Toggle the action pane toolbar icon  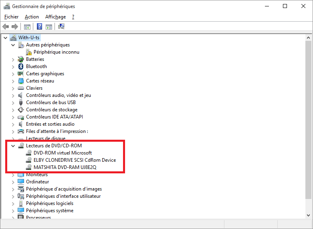click(49, 27)
